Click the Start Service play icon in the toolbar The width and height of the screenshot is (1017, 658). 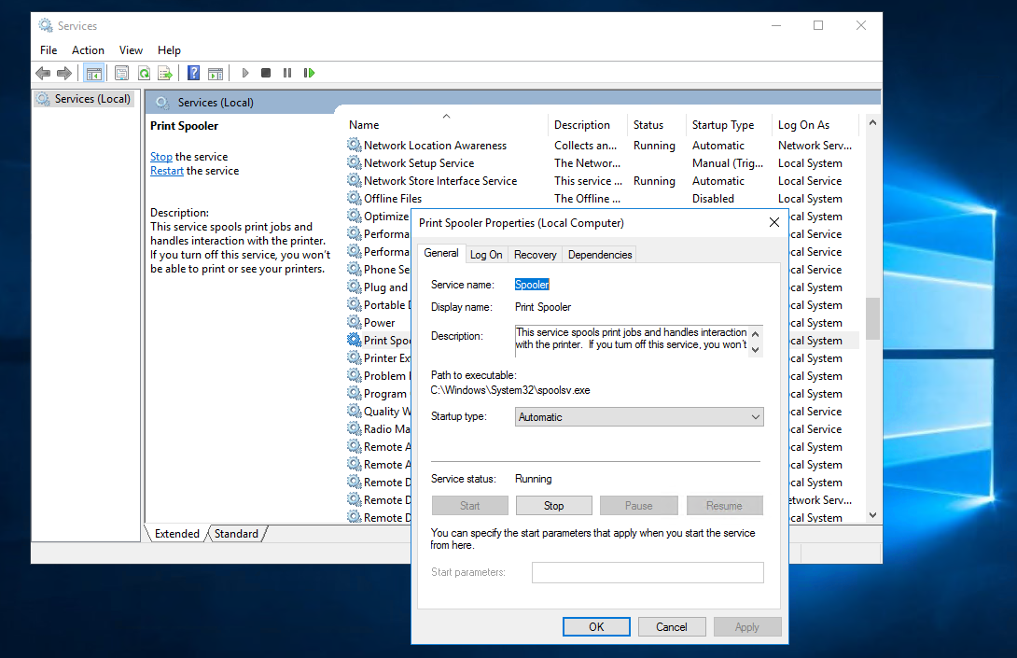[245, 74]
